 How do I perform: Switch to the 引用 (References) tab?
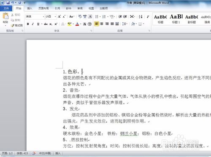[x=57, y=8]
